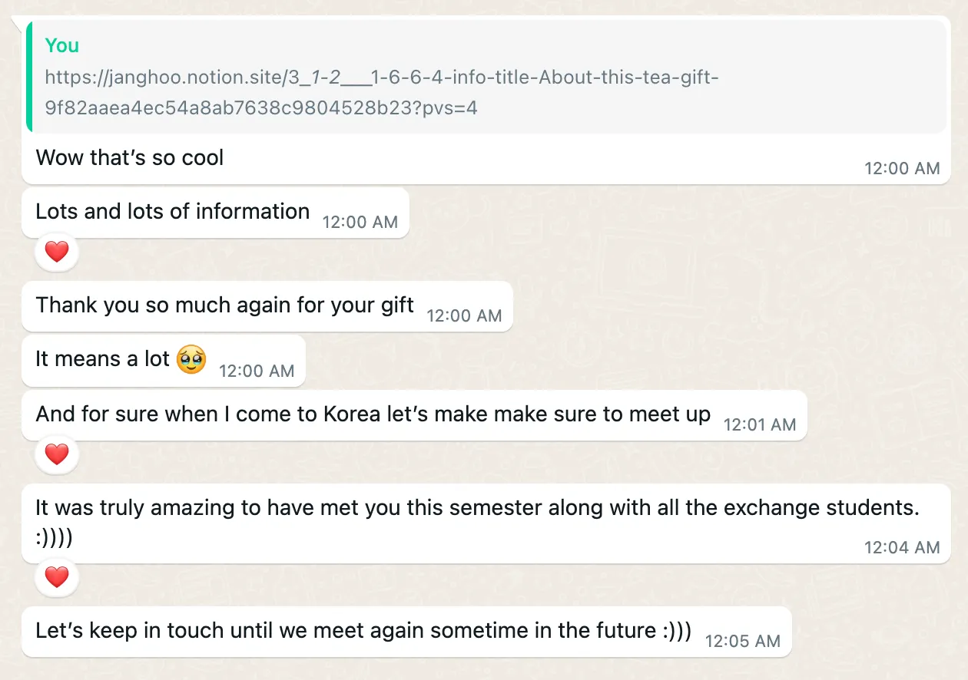Click the 12:01 AM timestamp
The width and height of the screenshot is (968, 680).
click(759, 424)
